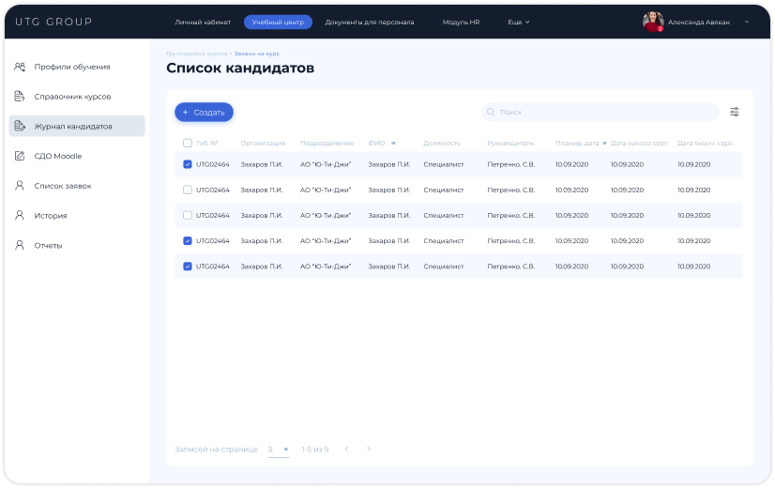Open the Личный кабинет tab
Image resolution: width=775 pixels, height=488 pixels.
tap(203, 23)
